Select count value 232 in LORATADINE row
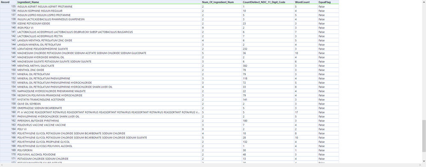 [x=268, y=49]
